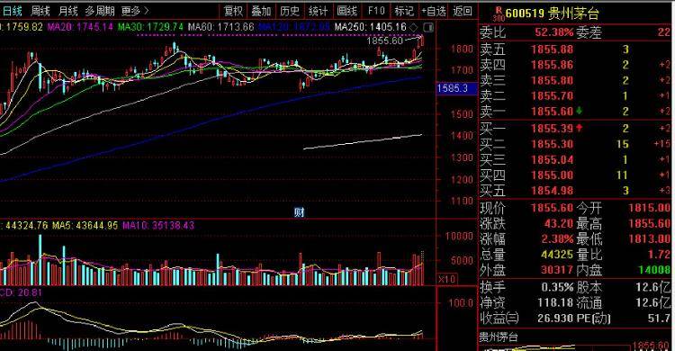The height and width of the screenshot is (351, 675).
Task: Click the X10 volume scale box
Action: click(x=447, y=279)
